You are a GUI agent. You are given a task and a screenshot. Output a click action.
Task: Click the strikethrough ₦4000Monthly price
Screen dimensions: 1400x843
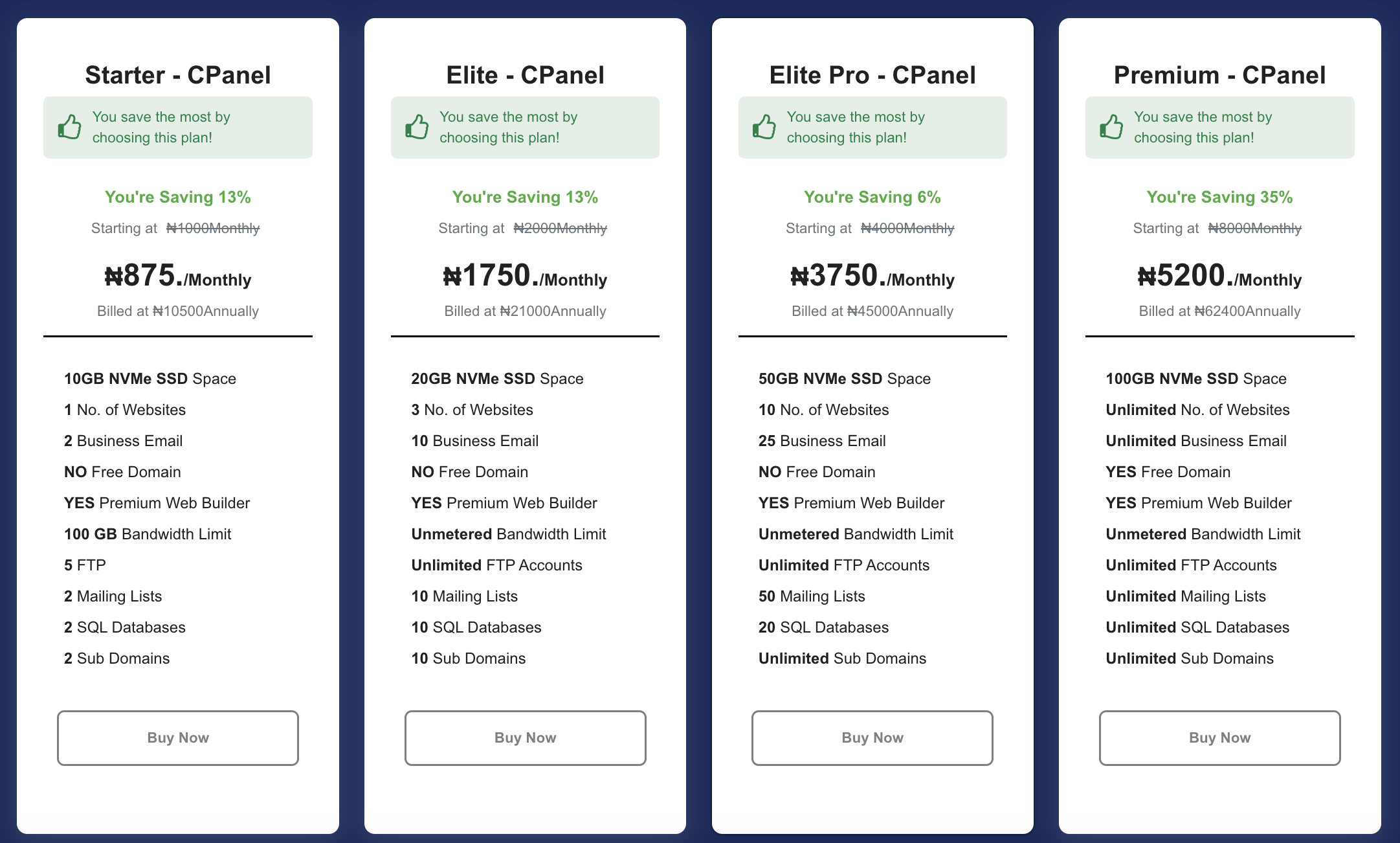[x=906, y=228]
